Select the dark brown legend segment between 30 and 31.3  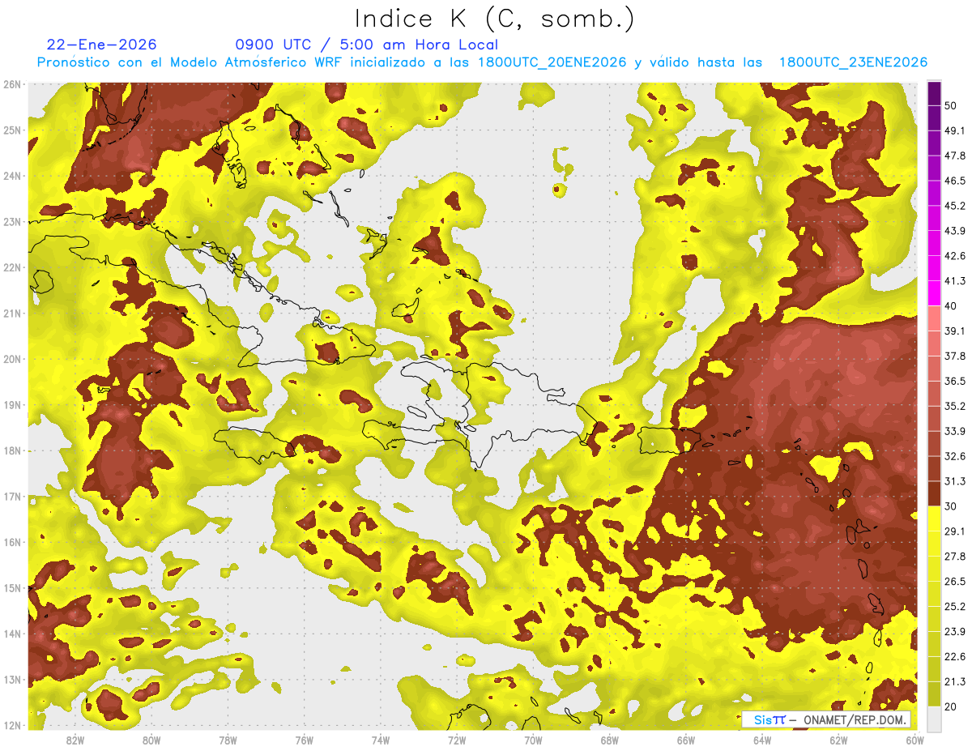click(x=935, y=493)
